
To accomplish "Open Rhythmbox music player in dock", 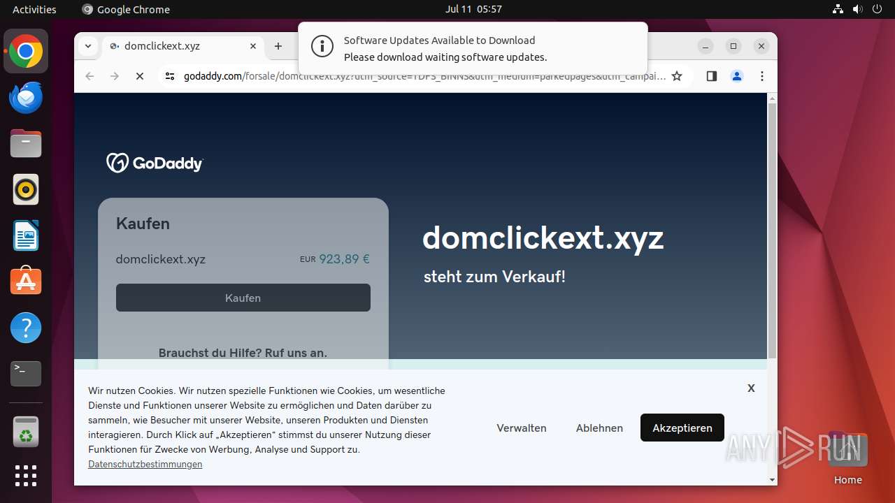I will [26, 189].
